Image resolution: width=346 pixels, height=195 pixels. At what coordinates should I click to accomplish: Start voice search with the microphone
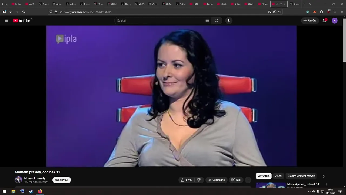click(229, 21)
